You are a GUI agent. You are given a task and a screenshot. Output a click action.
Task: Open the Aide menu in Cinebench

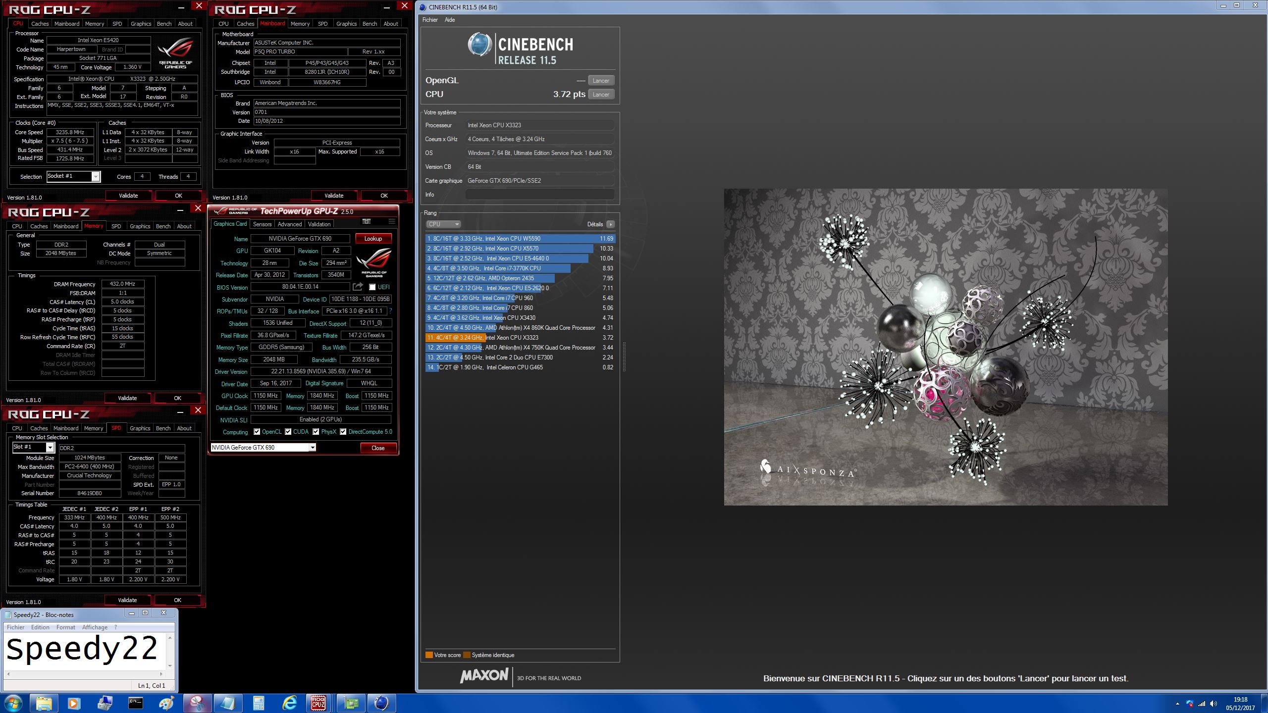pyautogui.click(x=450, y=20)
